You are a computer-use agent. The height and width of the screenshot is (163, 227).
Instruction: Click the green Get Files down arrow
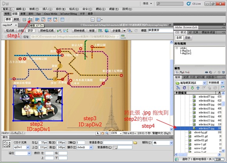point(192,88)
